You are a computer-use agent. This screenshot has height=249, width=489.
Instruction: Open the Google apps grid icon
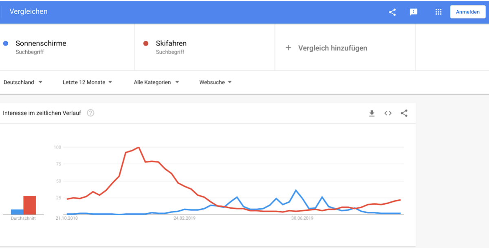tap(438, 12)
